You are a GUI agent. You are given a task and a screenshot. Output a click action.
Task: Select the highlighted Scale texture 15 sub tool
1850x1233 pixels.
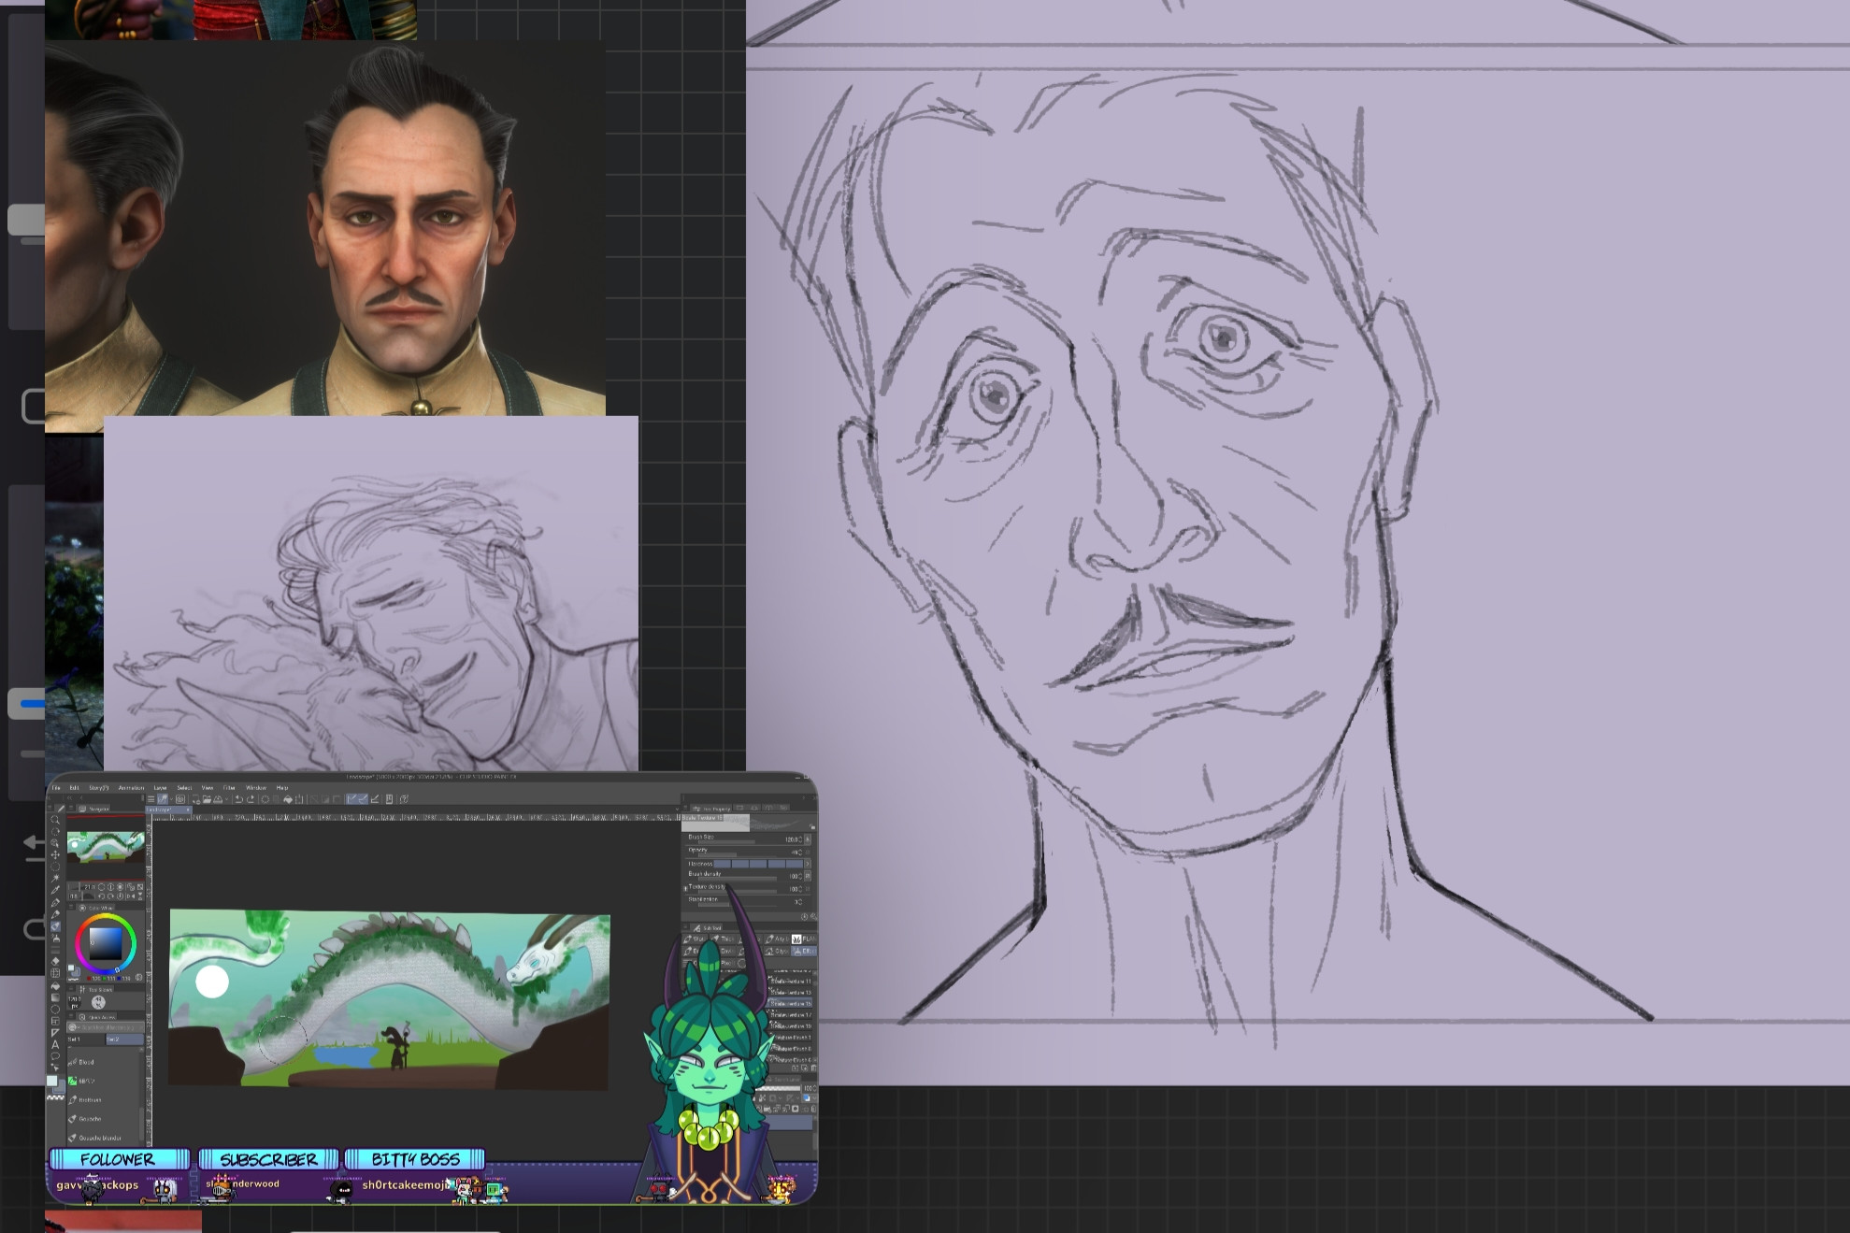tap(790, 1003)
